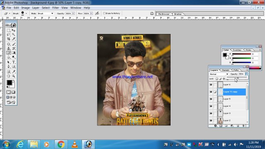
Task: Select the Type tool
Action: [x=14, y=62]
